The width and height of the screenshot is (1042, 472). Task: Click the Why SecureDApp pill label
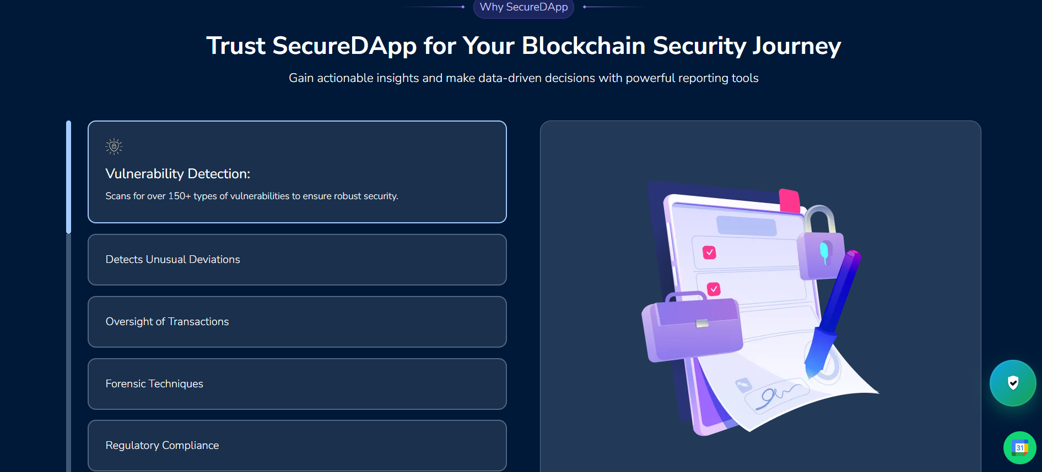tap(523, 7)
